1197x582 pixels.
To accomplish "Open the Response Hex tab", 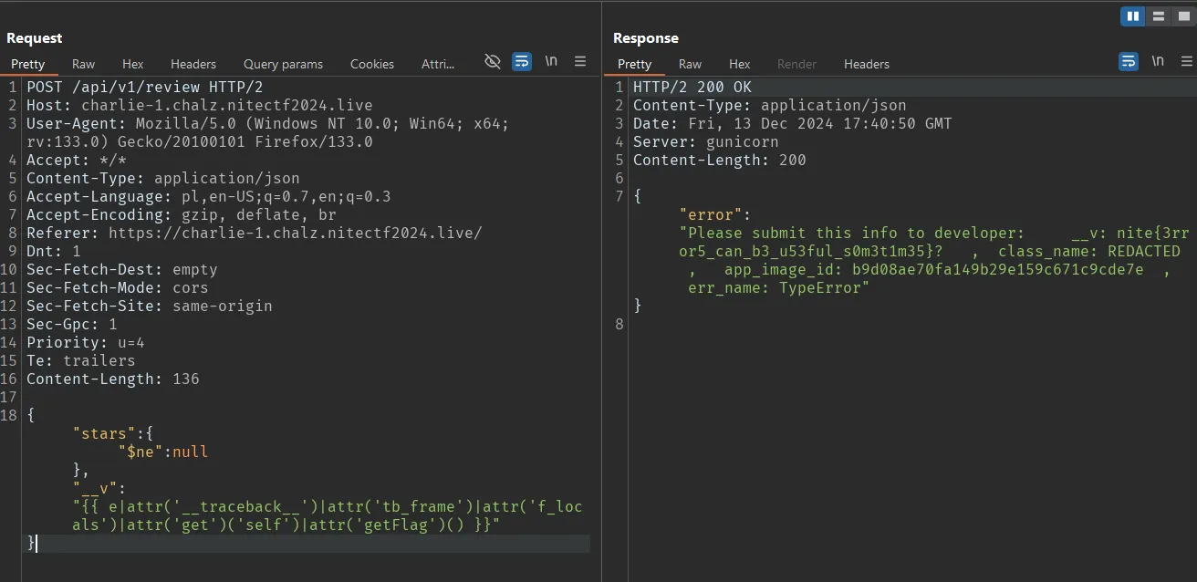I will (740, 64).
